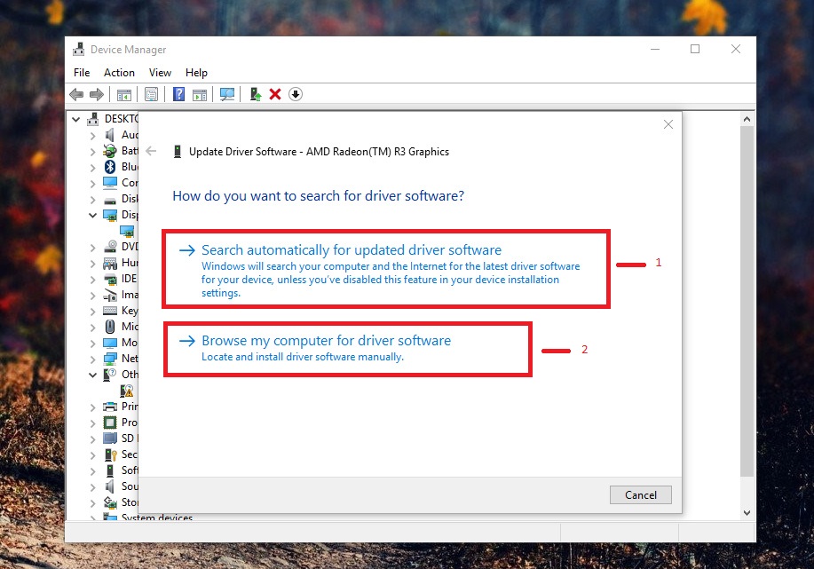Open the Help menu
This screenshot has width=814, height=569.
point(196,73)
